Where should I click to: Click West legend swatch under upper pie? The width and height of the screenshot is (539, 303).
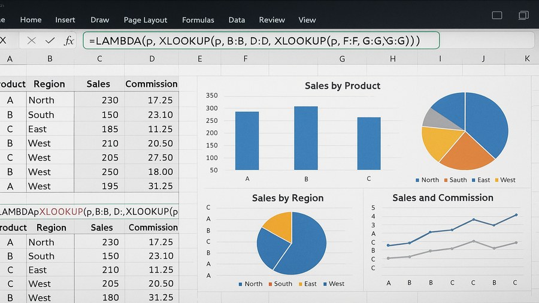[496, 180]
